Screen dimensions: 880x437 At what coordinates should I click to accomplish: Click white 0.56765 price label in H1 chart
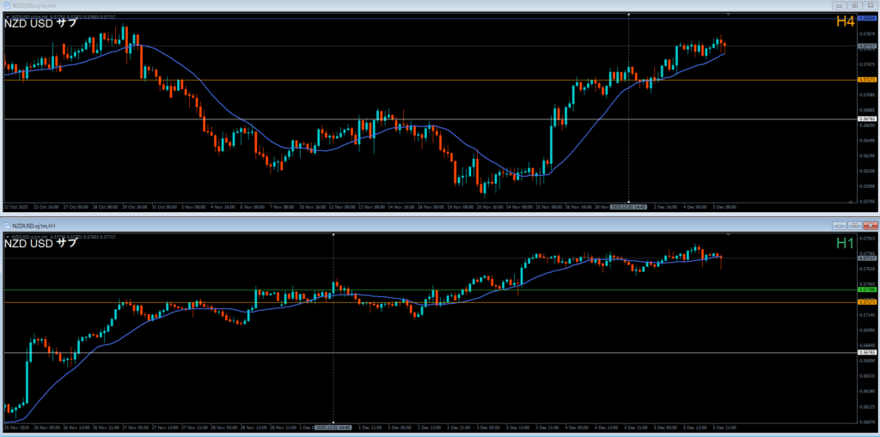866,352
